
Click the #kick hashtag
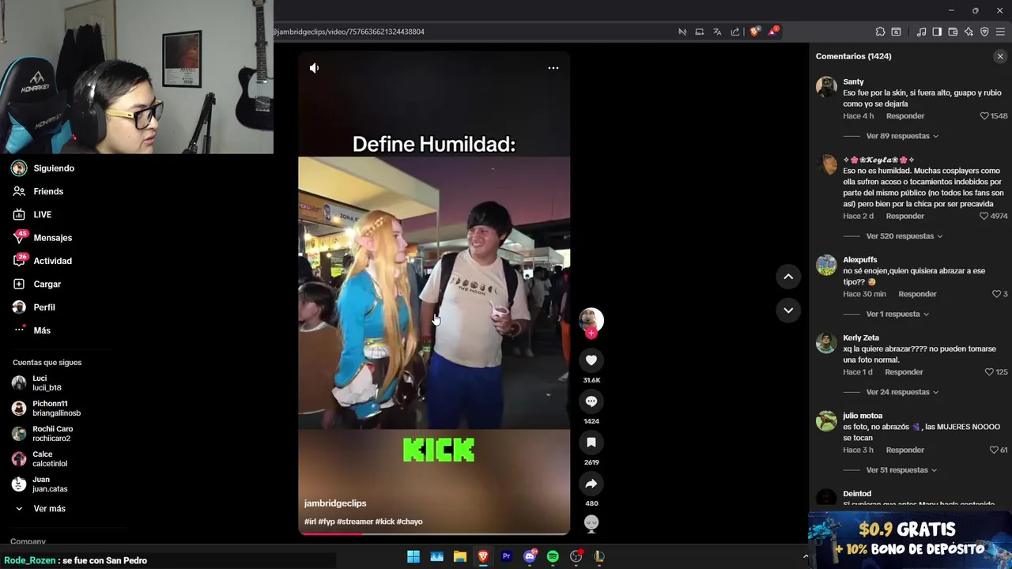click(x=385, y=522)
